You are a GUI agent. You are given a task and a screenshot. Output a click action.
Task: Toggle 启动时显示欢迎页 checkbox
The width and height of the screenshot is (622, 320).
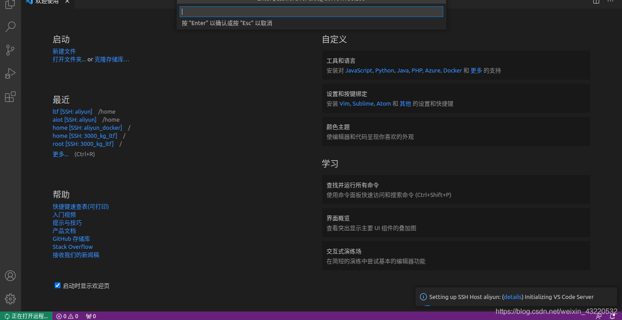pyautogui.click(x=57, y=286)
